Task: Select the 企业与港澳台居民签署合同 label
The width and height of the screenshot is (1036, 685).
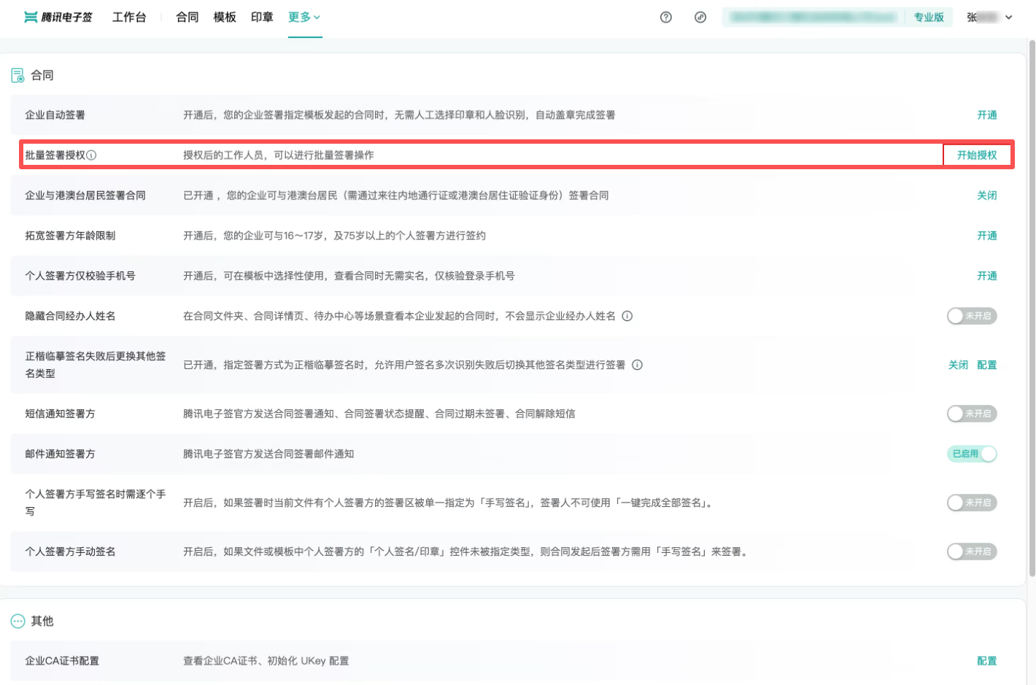Action: [x=85, y=196]
